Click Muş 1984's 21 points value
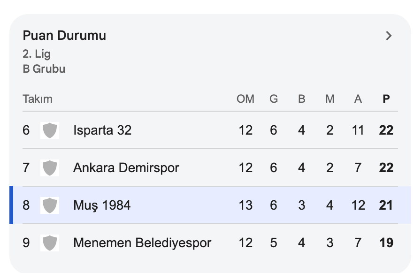The image size is (414, 273). (x=386, y=205)
